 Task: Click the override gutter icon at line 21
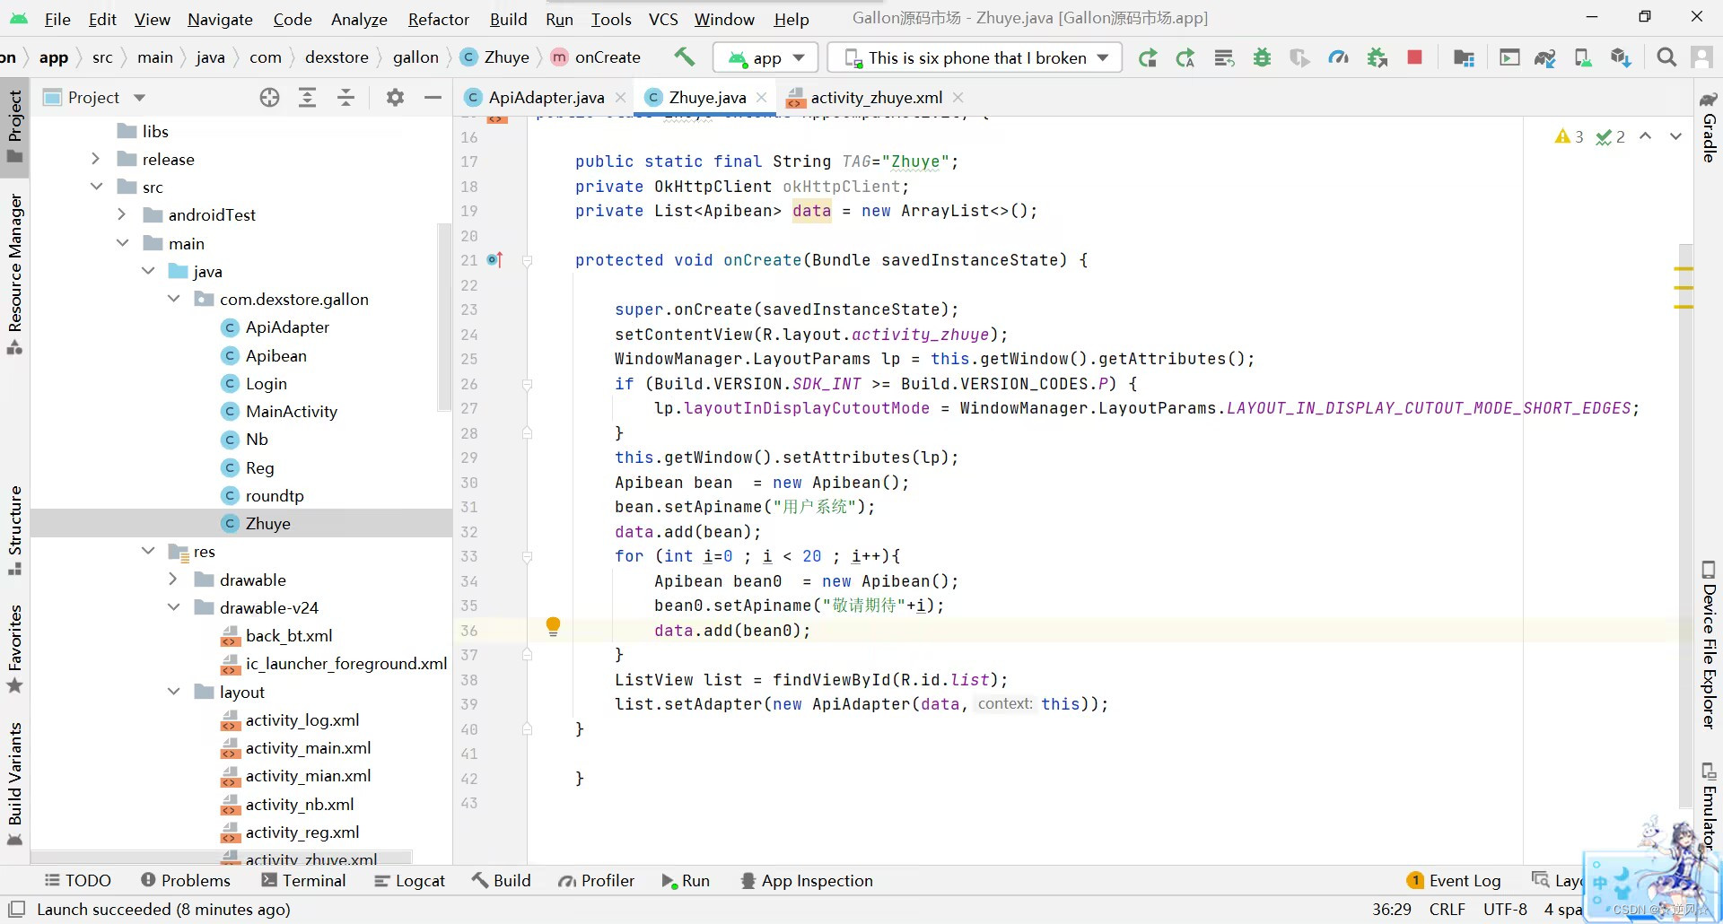pyautogui.click(x=494, y=260)
